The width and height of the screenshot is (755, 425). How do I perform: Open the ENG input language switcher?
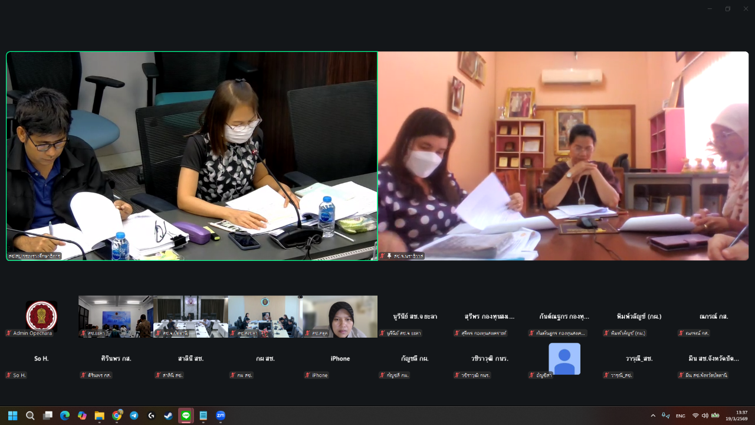click(680, 416)
